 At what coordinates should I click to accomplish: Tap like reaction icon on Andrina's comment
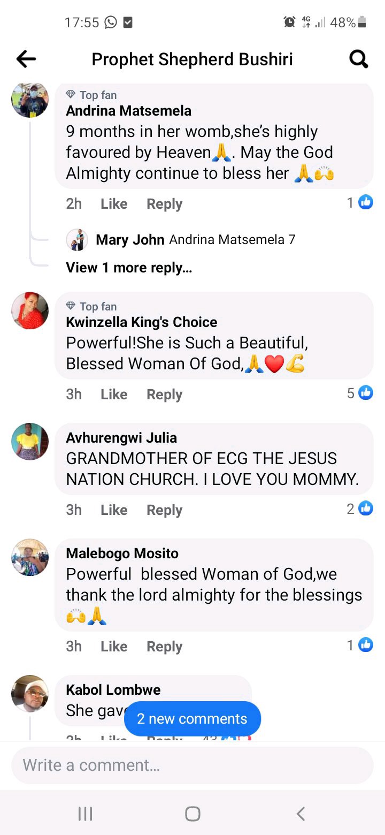(366, 202)
